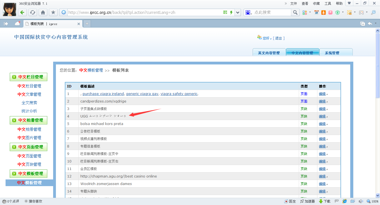Go to browser home page icon
The width and height of the screenshot is (380, 205).
[43, 12]
